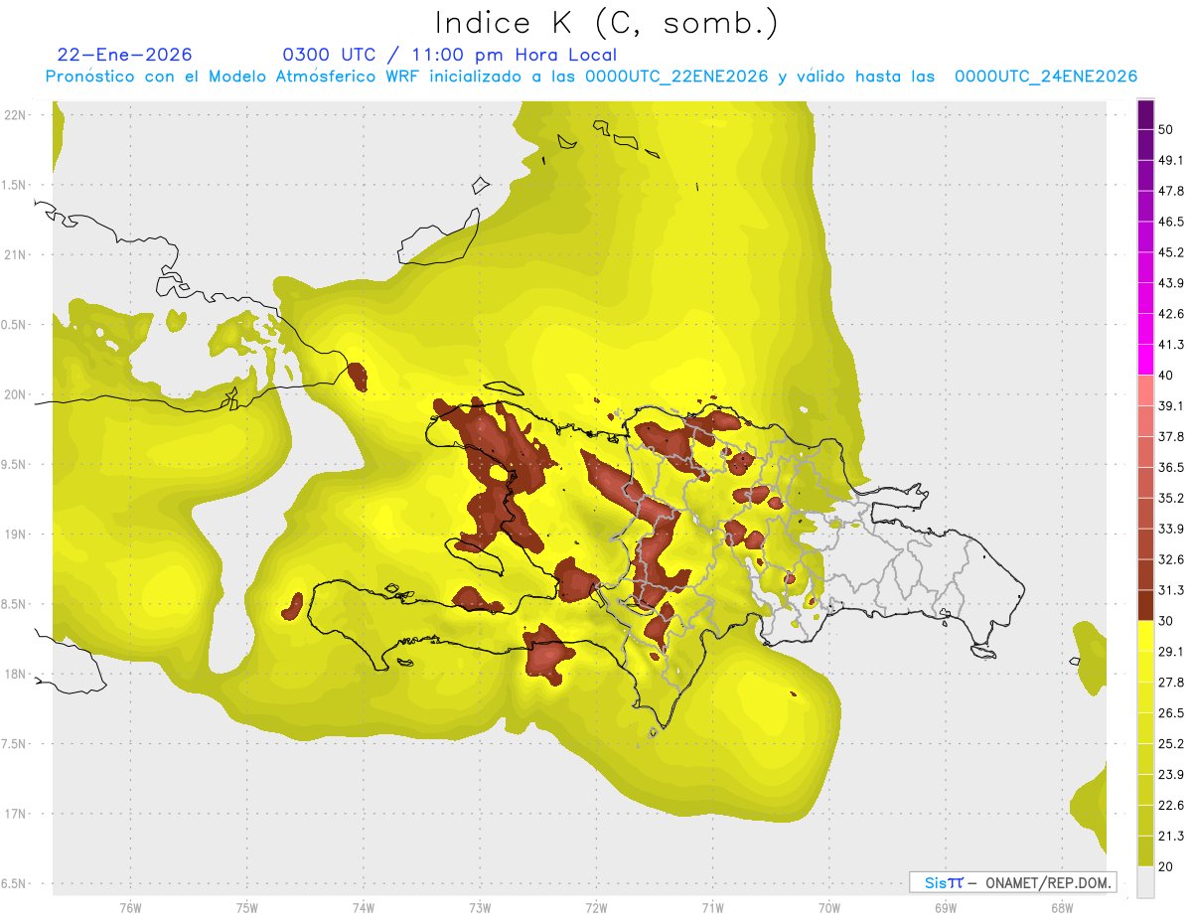The image size is (1192, 921).
Task: Click the '70W' longitude label
Action: [829, 909]
